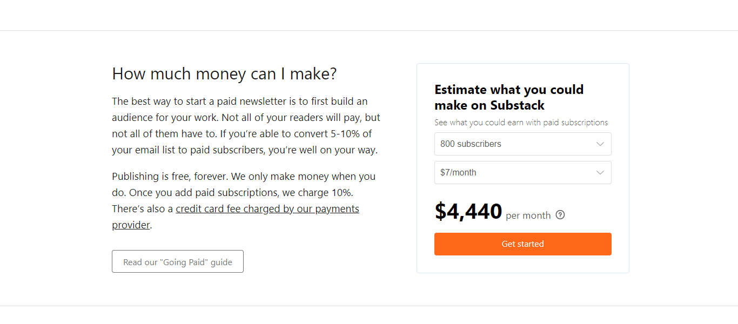738x324 pixels.
Task: Open the 800 subscribers dropdown
Action: pos(523,144)
